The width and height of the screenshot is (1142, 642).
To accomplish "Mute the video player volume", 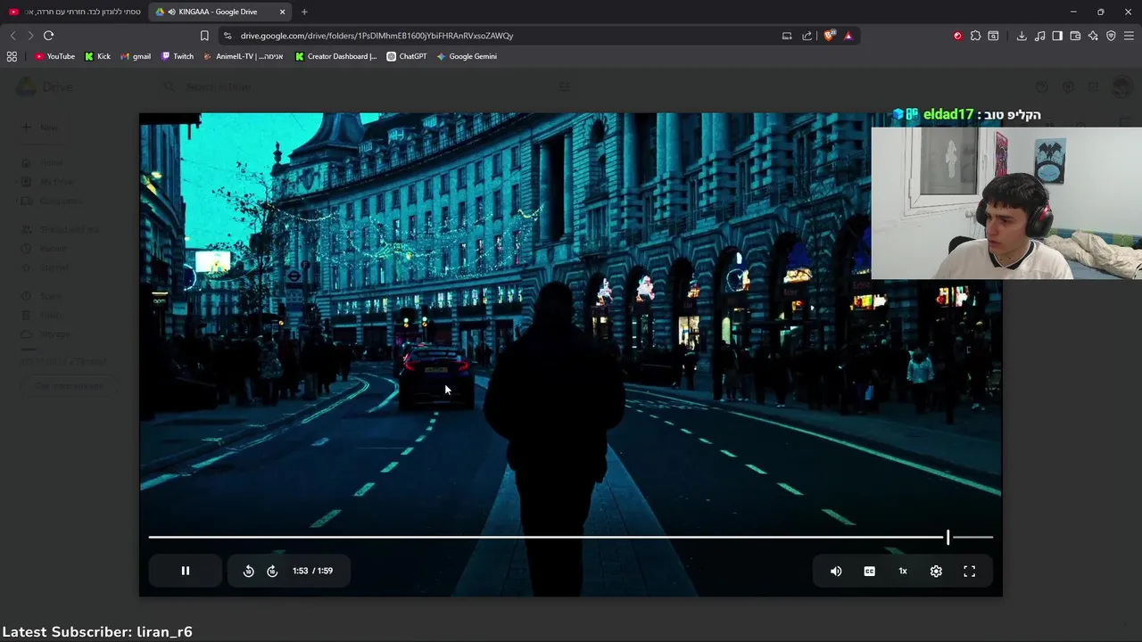I will click(836, 571).
